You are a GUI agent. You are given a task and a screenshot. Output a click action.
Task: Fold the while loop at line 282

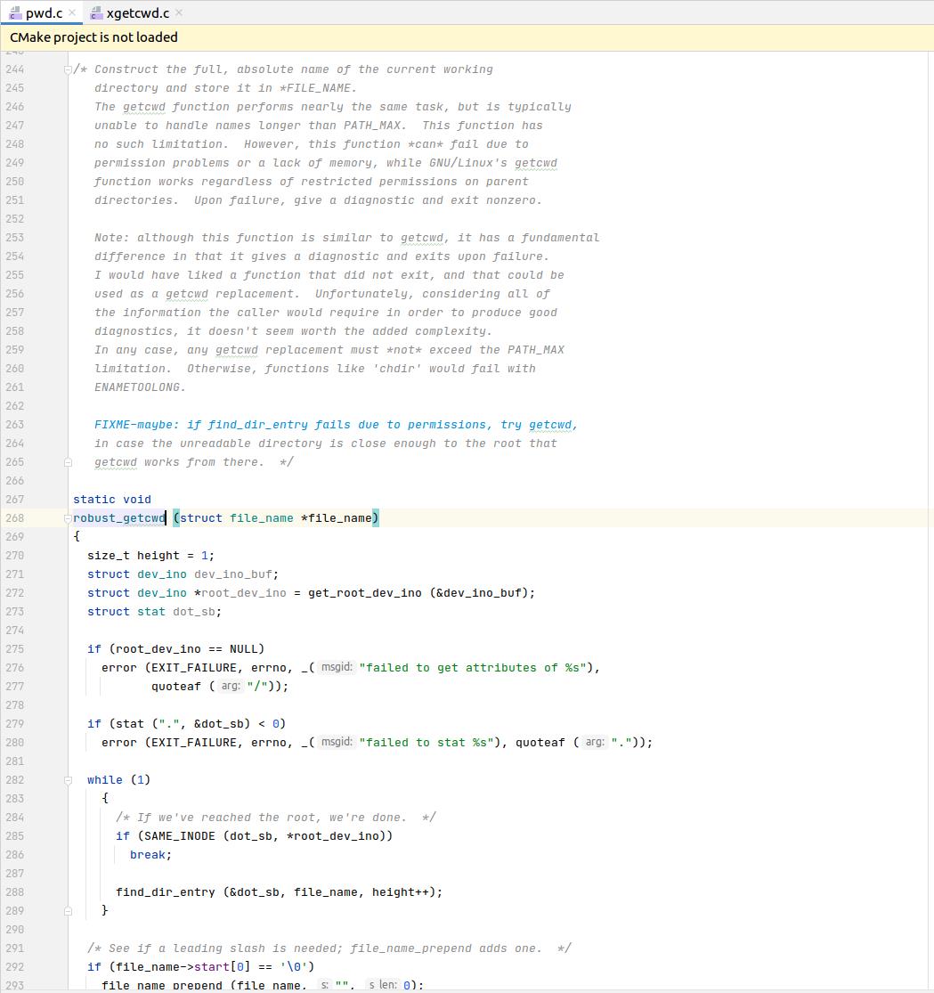[68, 780]
